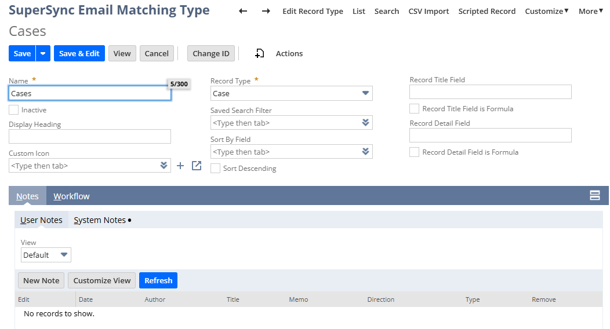Image resolution: width=610 pixels, height=329 pixels.
Task: Click the Cancel button
Action: tap(157, 54)
